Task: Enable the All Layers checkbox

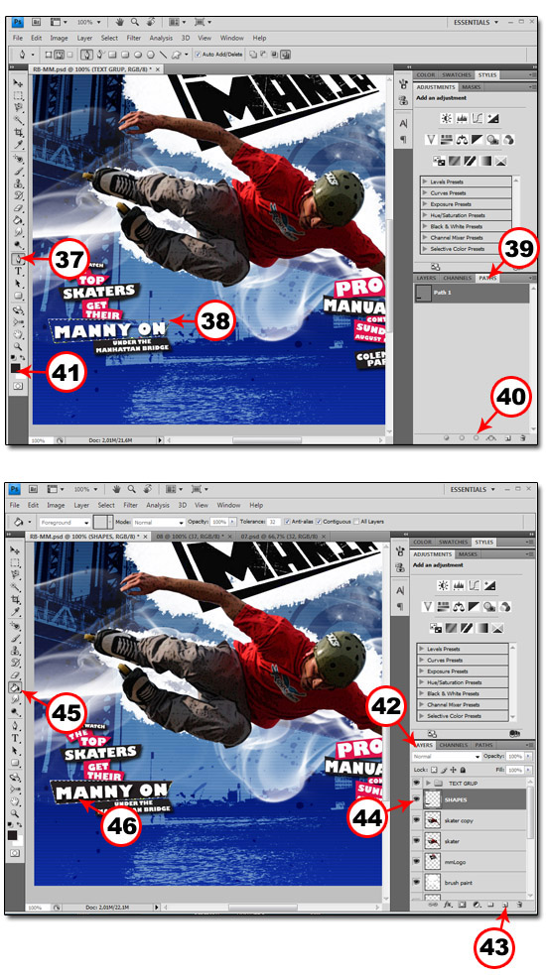Action: pyautogui.click(x=354, y=522)
